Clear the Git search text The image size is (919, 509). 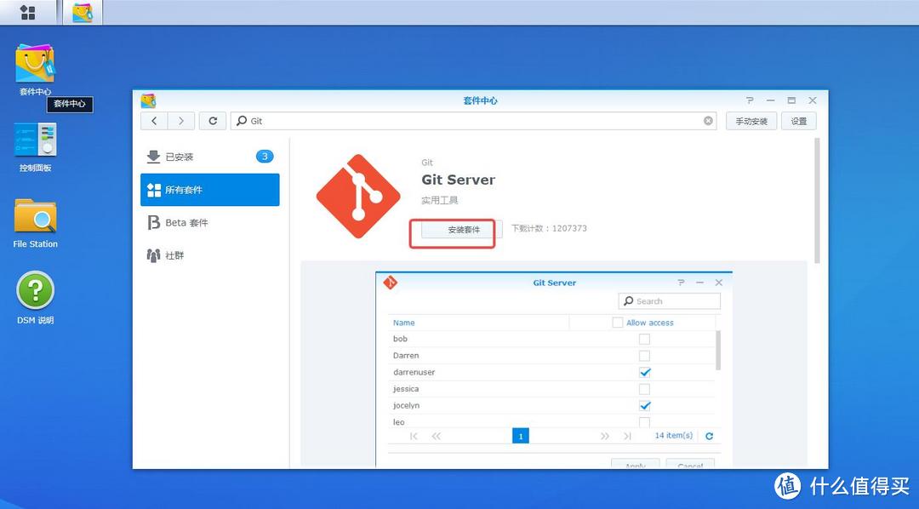708,121
